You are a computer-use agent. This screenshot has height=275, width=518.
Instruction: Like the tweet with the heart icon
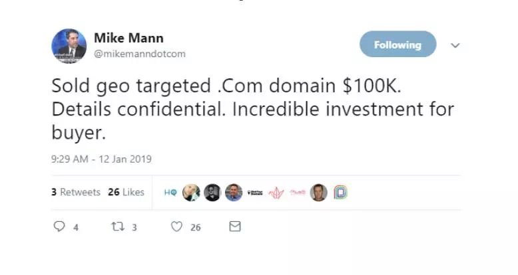pos(176,227)
